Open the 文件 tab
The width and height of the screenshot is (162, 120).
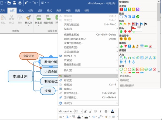[3, 11]
